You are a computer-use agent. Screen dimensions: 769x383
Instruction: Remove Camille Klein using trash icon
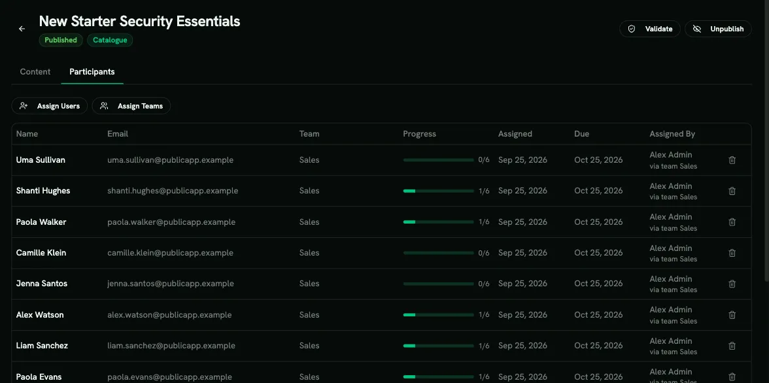[732, 253]
